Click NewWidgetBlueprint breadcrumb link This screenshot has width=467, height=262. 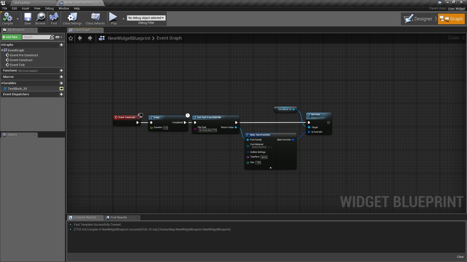pos(129,38)
